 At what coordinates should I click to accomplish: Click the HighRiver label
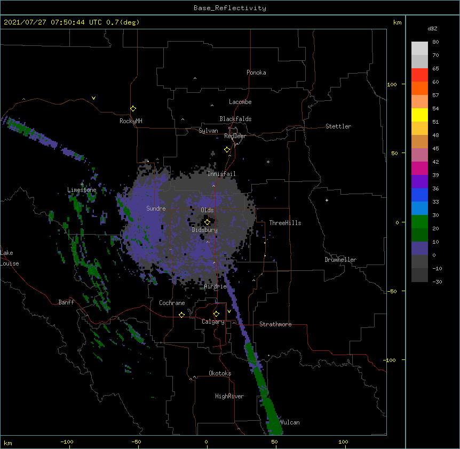(229, 396)
